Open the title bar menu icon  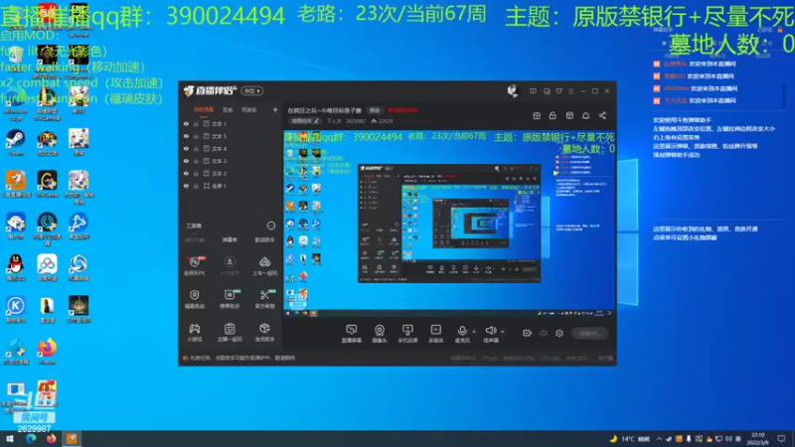tap(570, 91)
